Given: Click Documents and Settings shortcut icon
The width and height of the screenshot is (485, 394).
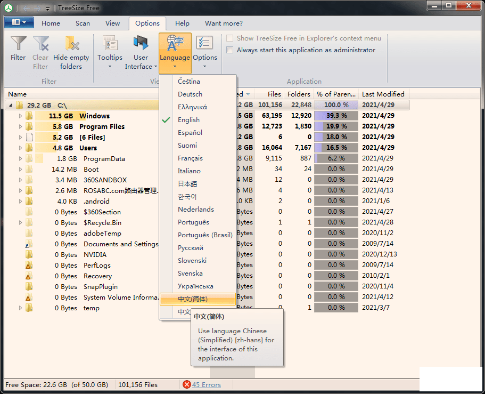Looking at the screenshot, I should point(28,244).
